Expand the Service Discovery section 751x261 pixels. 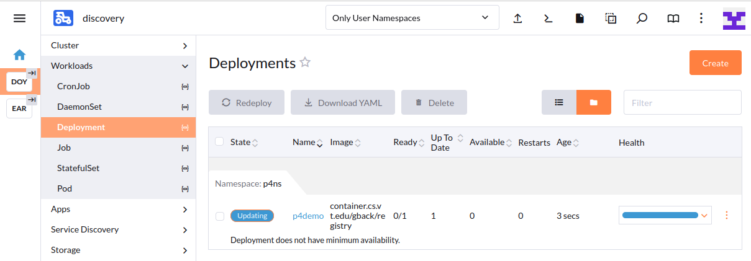(118, 229)
